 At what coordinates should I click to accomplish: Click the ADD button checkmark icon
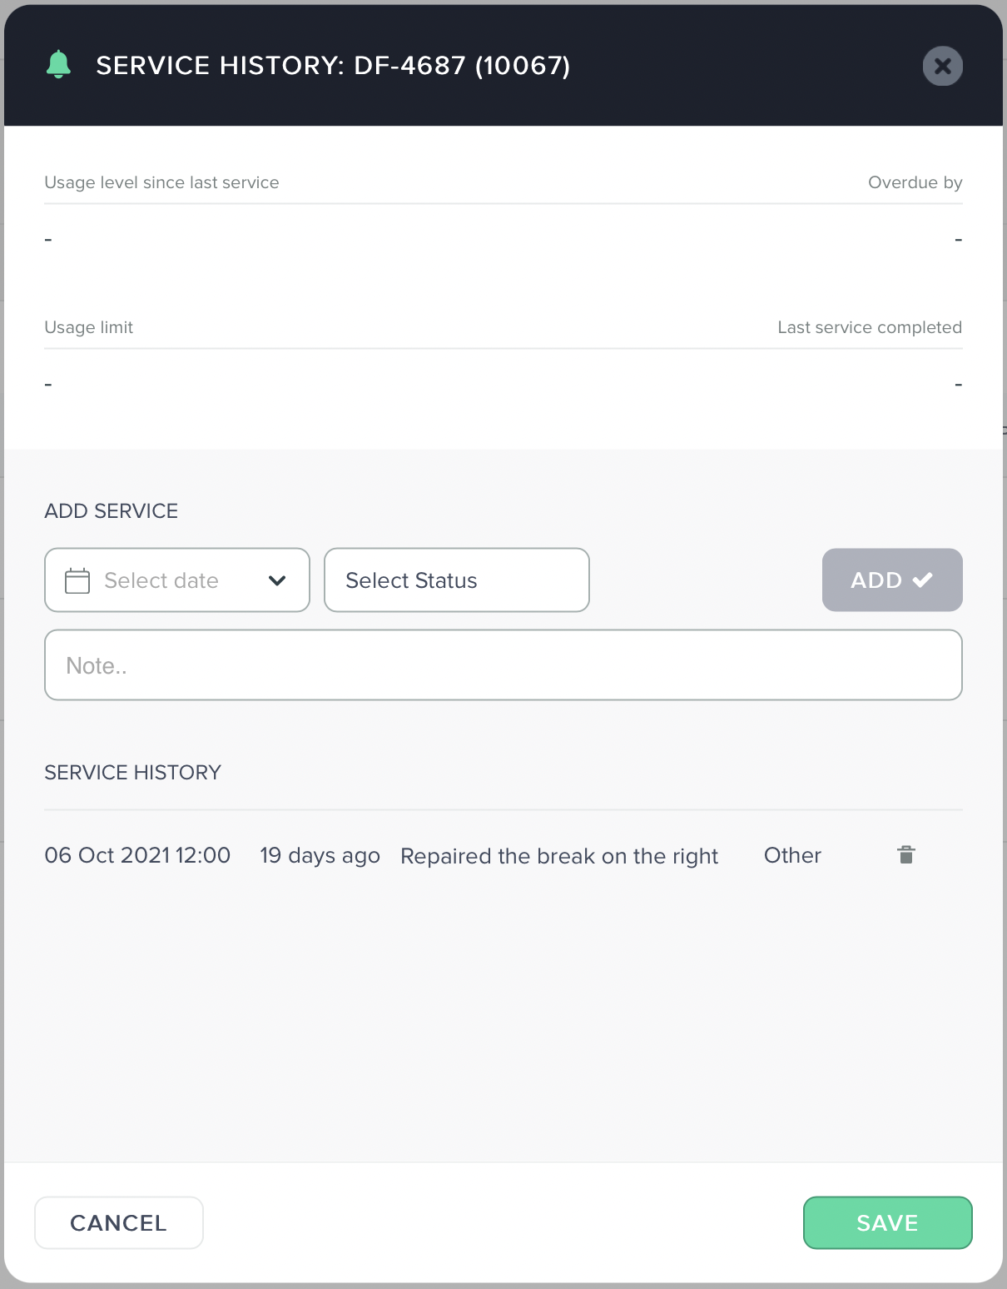coord(923,580)
